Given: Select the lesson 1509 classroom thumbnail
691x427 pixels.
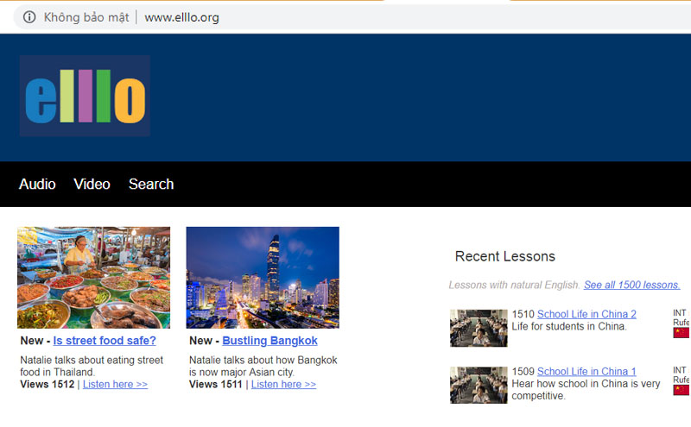Looking at the screenshot, I should tap(479, 385).
